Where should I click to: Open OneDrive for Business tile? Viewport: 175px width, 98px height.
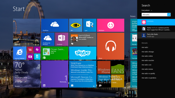click(48, 39)
